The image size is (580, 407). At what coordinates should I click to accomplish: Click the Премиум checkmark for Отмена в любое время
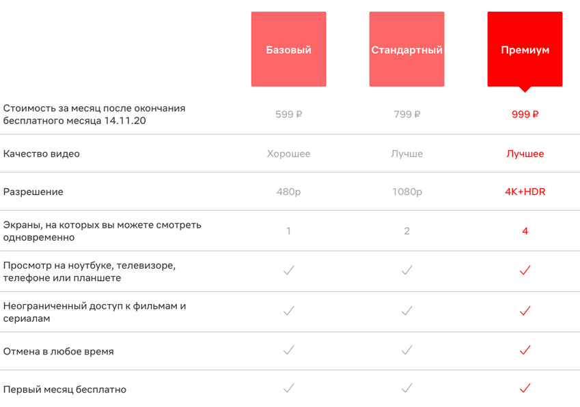525,350
